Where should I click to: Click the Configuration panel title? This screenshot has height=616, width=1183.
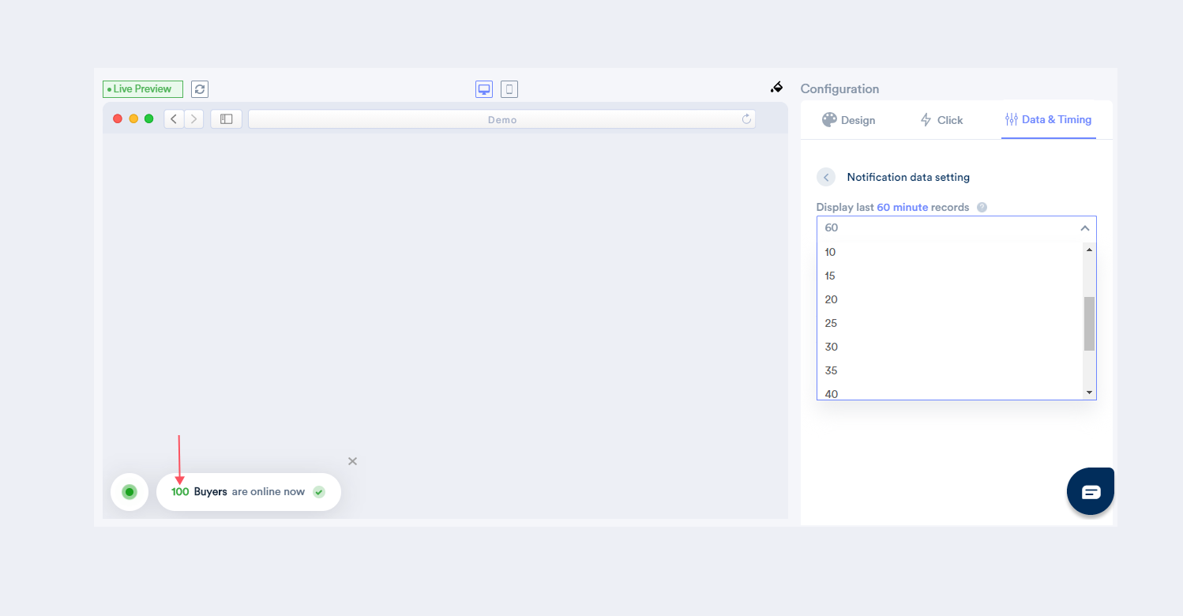click(x=839, y=89)
